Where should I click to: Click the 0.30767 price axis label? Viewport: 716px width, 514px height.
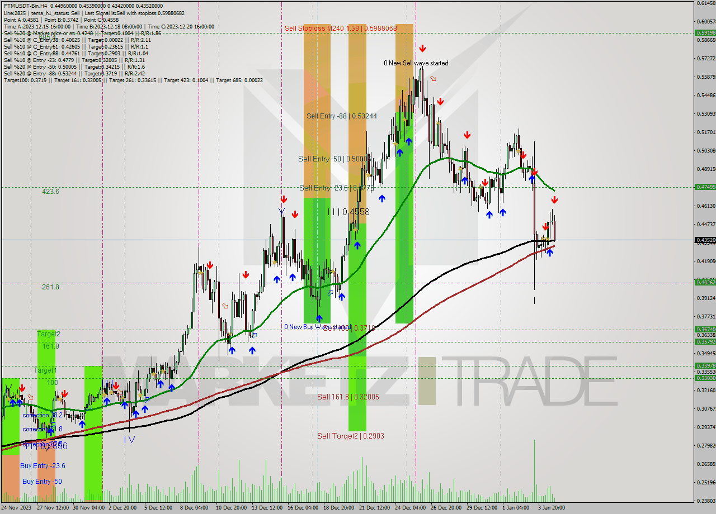click(x=706, y=408)
